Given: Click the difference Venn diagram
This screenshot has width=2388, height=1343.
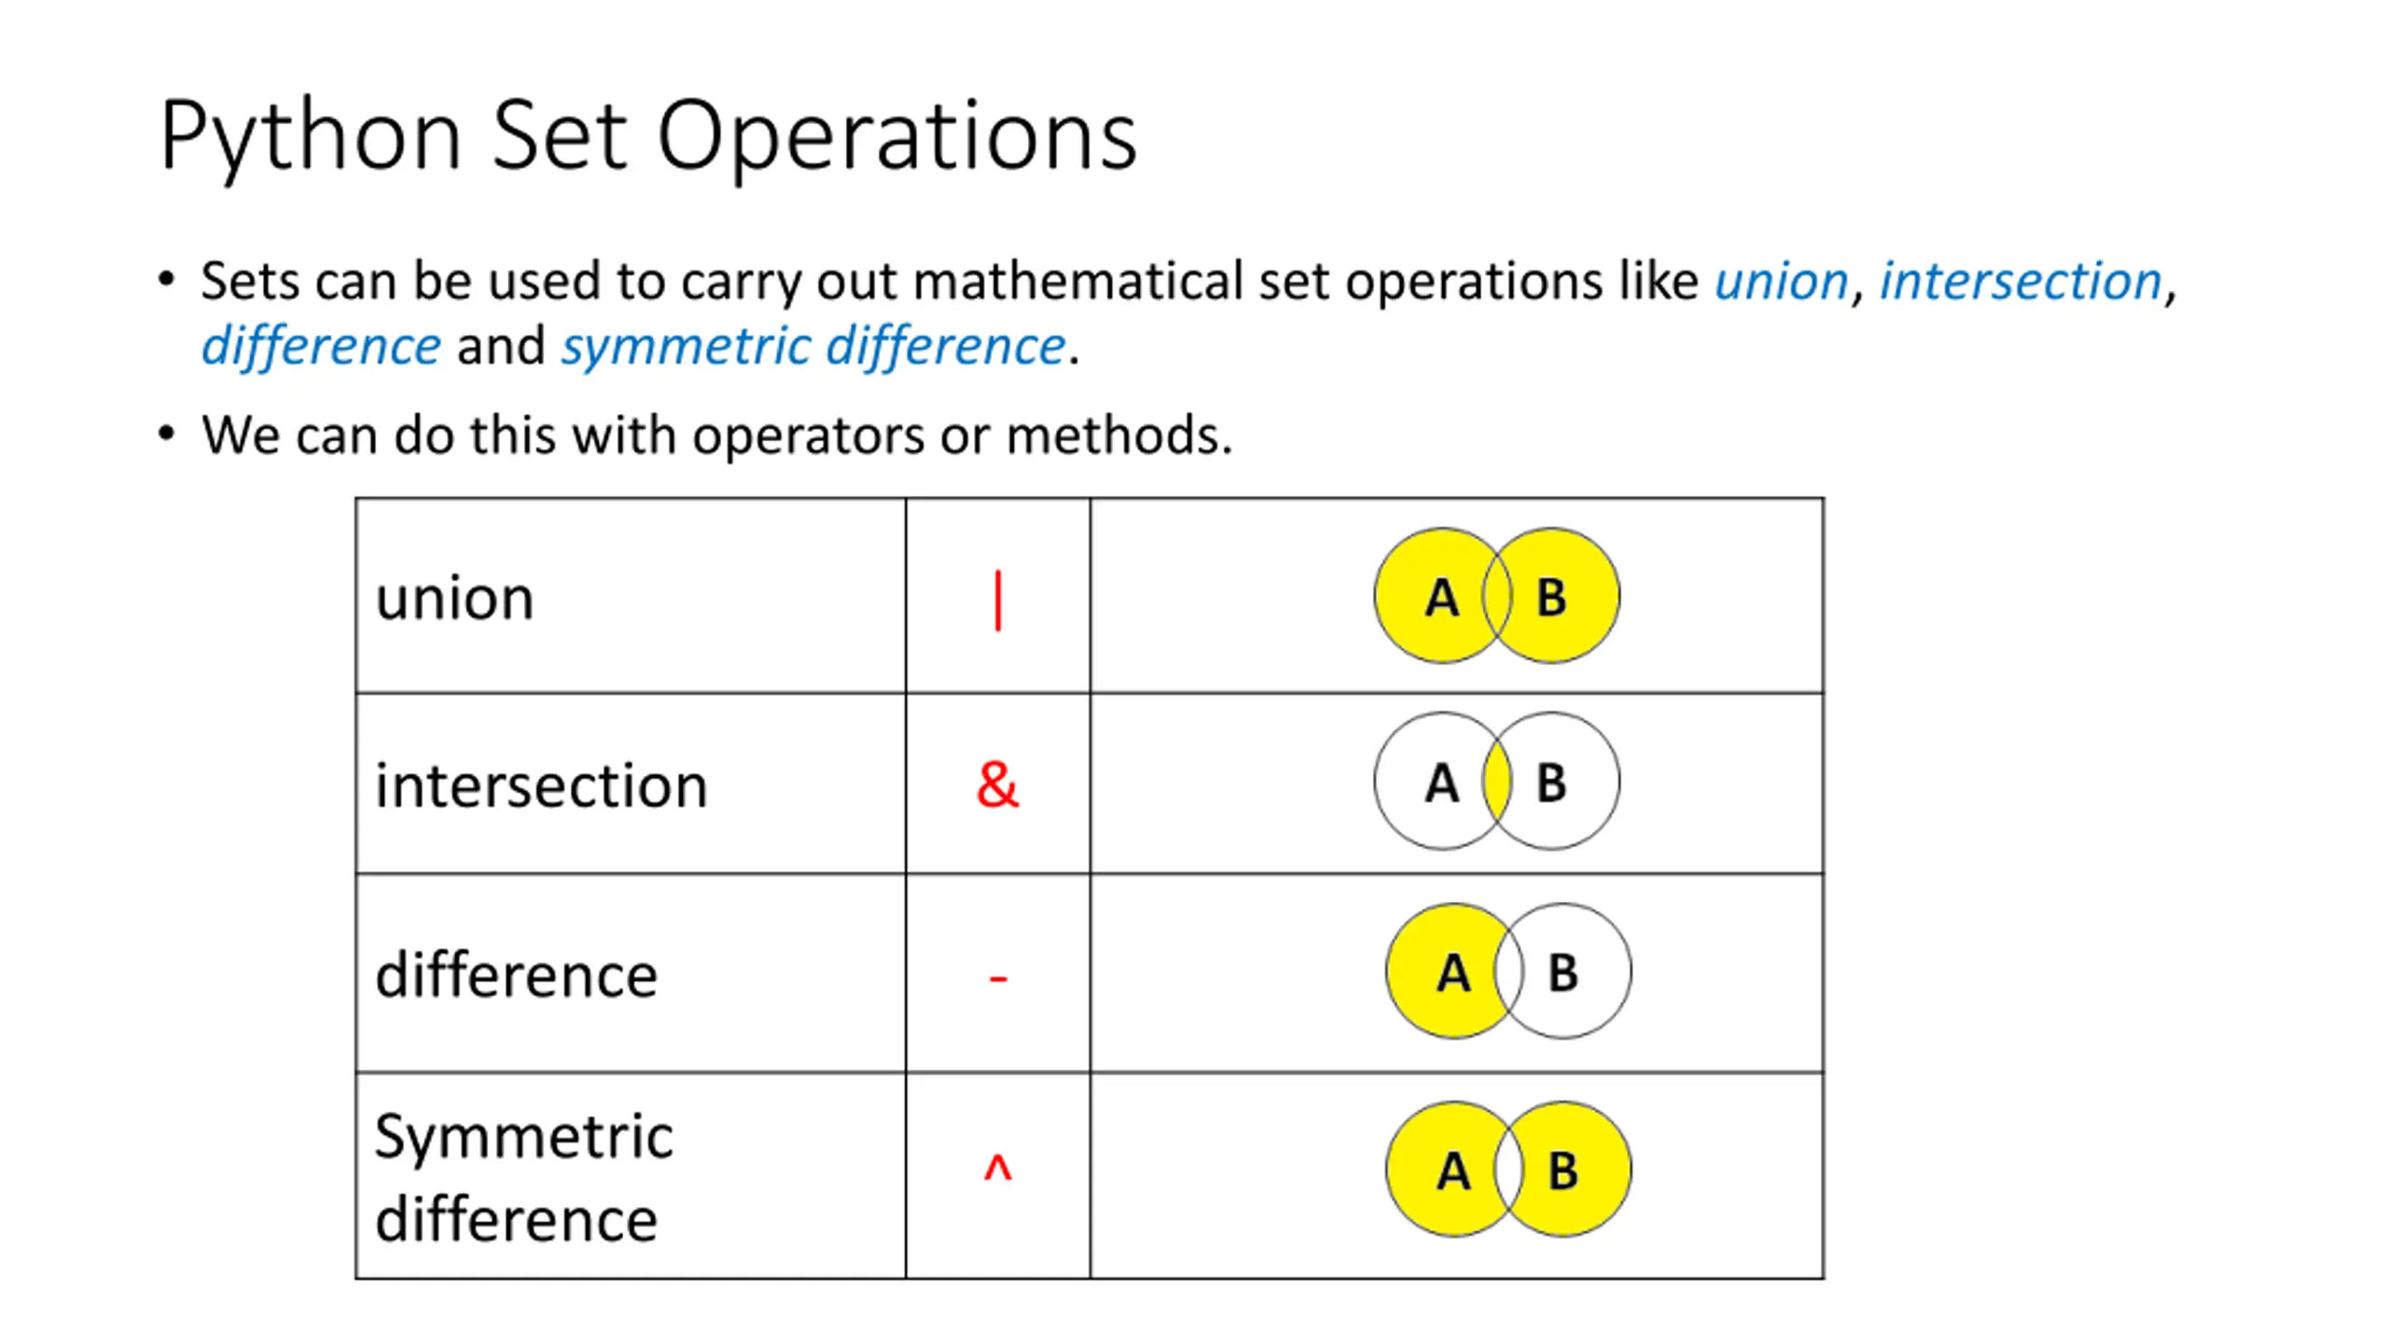Looking at the screenshot, I should click(x=1507, y=971).
